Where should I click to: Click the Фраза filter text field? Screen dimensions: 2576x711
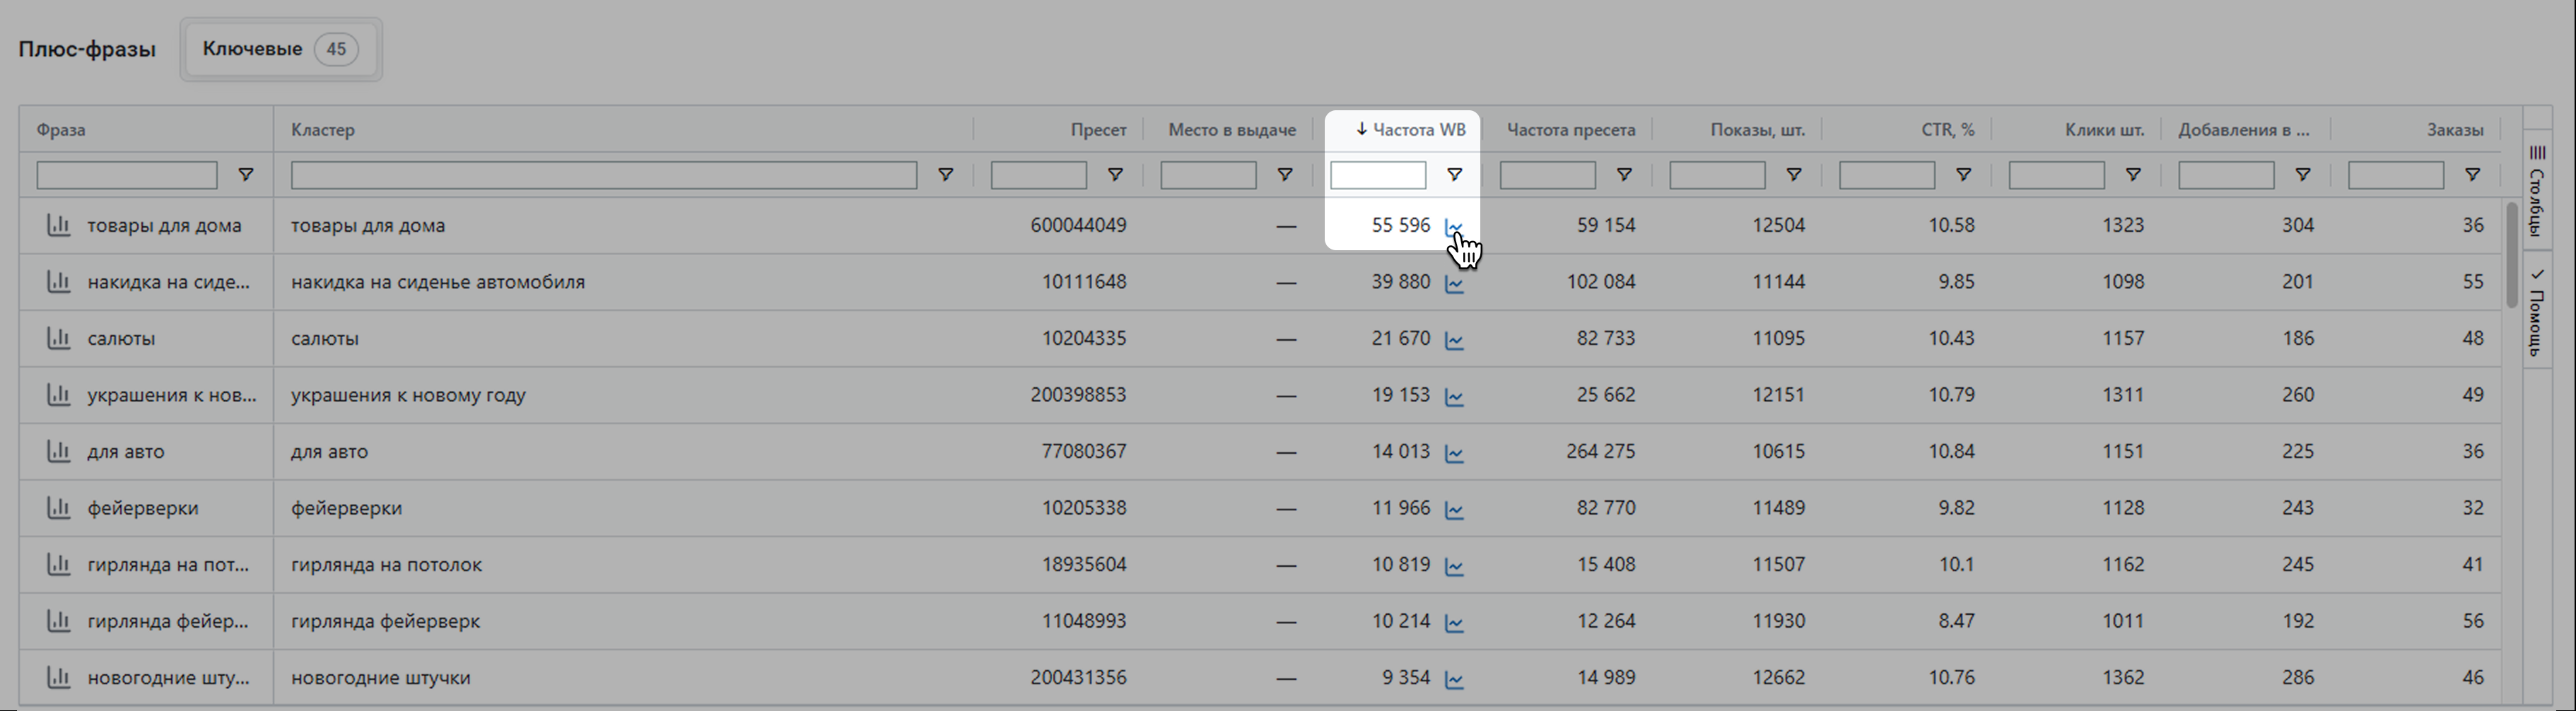pyautogui.click(x=127, y=175)
